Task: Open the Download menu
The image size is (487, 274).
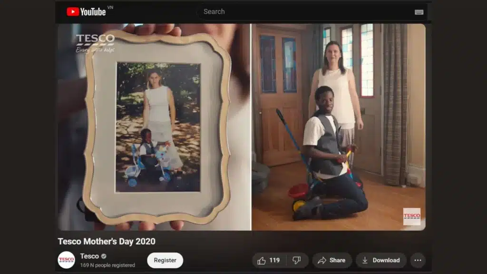Action: (380, 260)
